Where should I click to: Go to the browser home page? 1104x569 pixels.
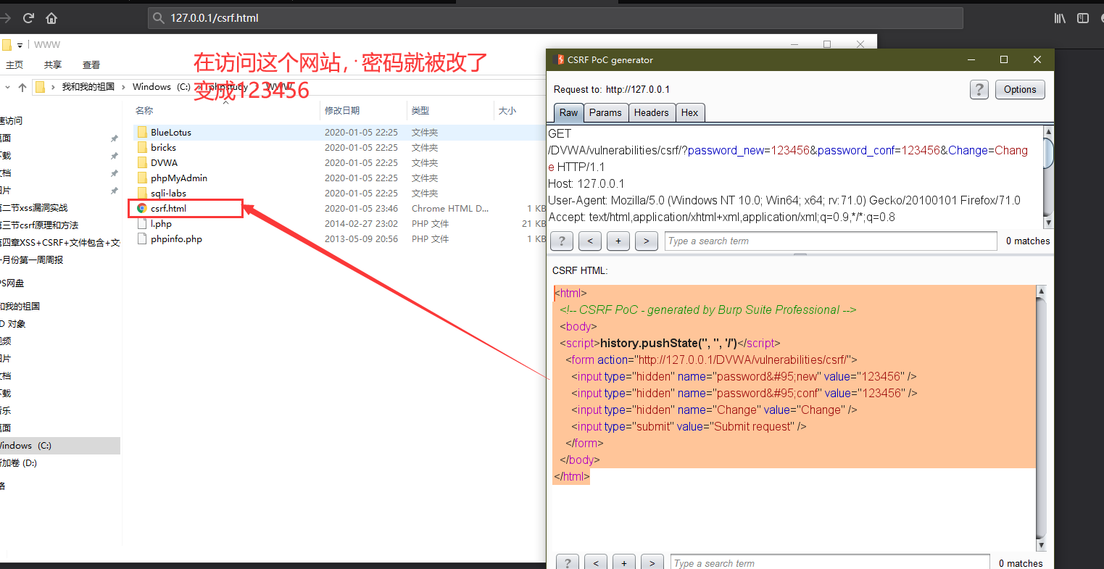[51, 18]
